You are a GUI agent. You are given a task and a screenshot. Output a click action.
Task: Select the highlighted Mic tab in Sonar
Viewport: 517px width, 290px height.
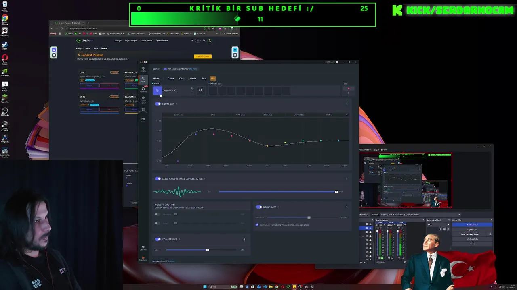[x=213, y=79]
